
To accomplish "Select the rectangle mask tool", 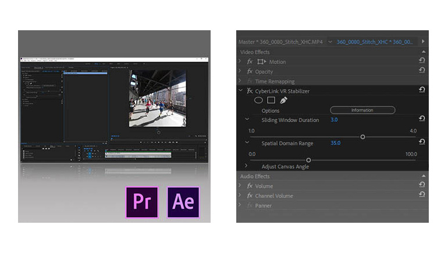I will pyautogui.click(x=271, y=100).
